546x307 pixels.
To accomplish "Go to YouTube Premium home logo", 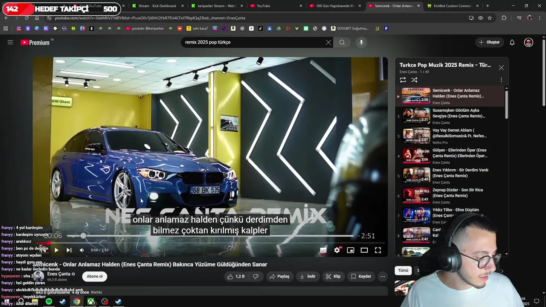I will point(35,42).
